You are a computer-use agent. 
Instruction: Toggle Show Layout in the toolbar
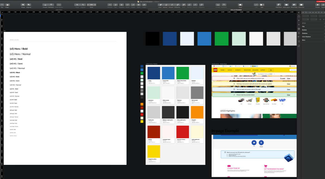click(x=286, y=5)
